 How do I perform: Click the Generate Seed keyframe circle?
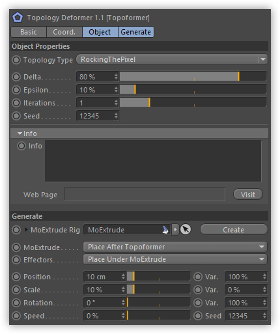(198, 316)
